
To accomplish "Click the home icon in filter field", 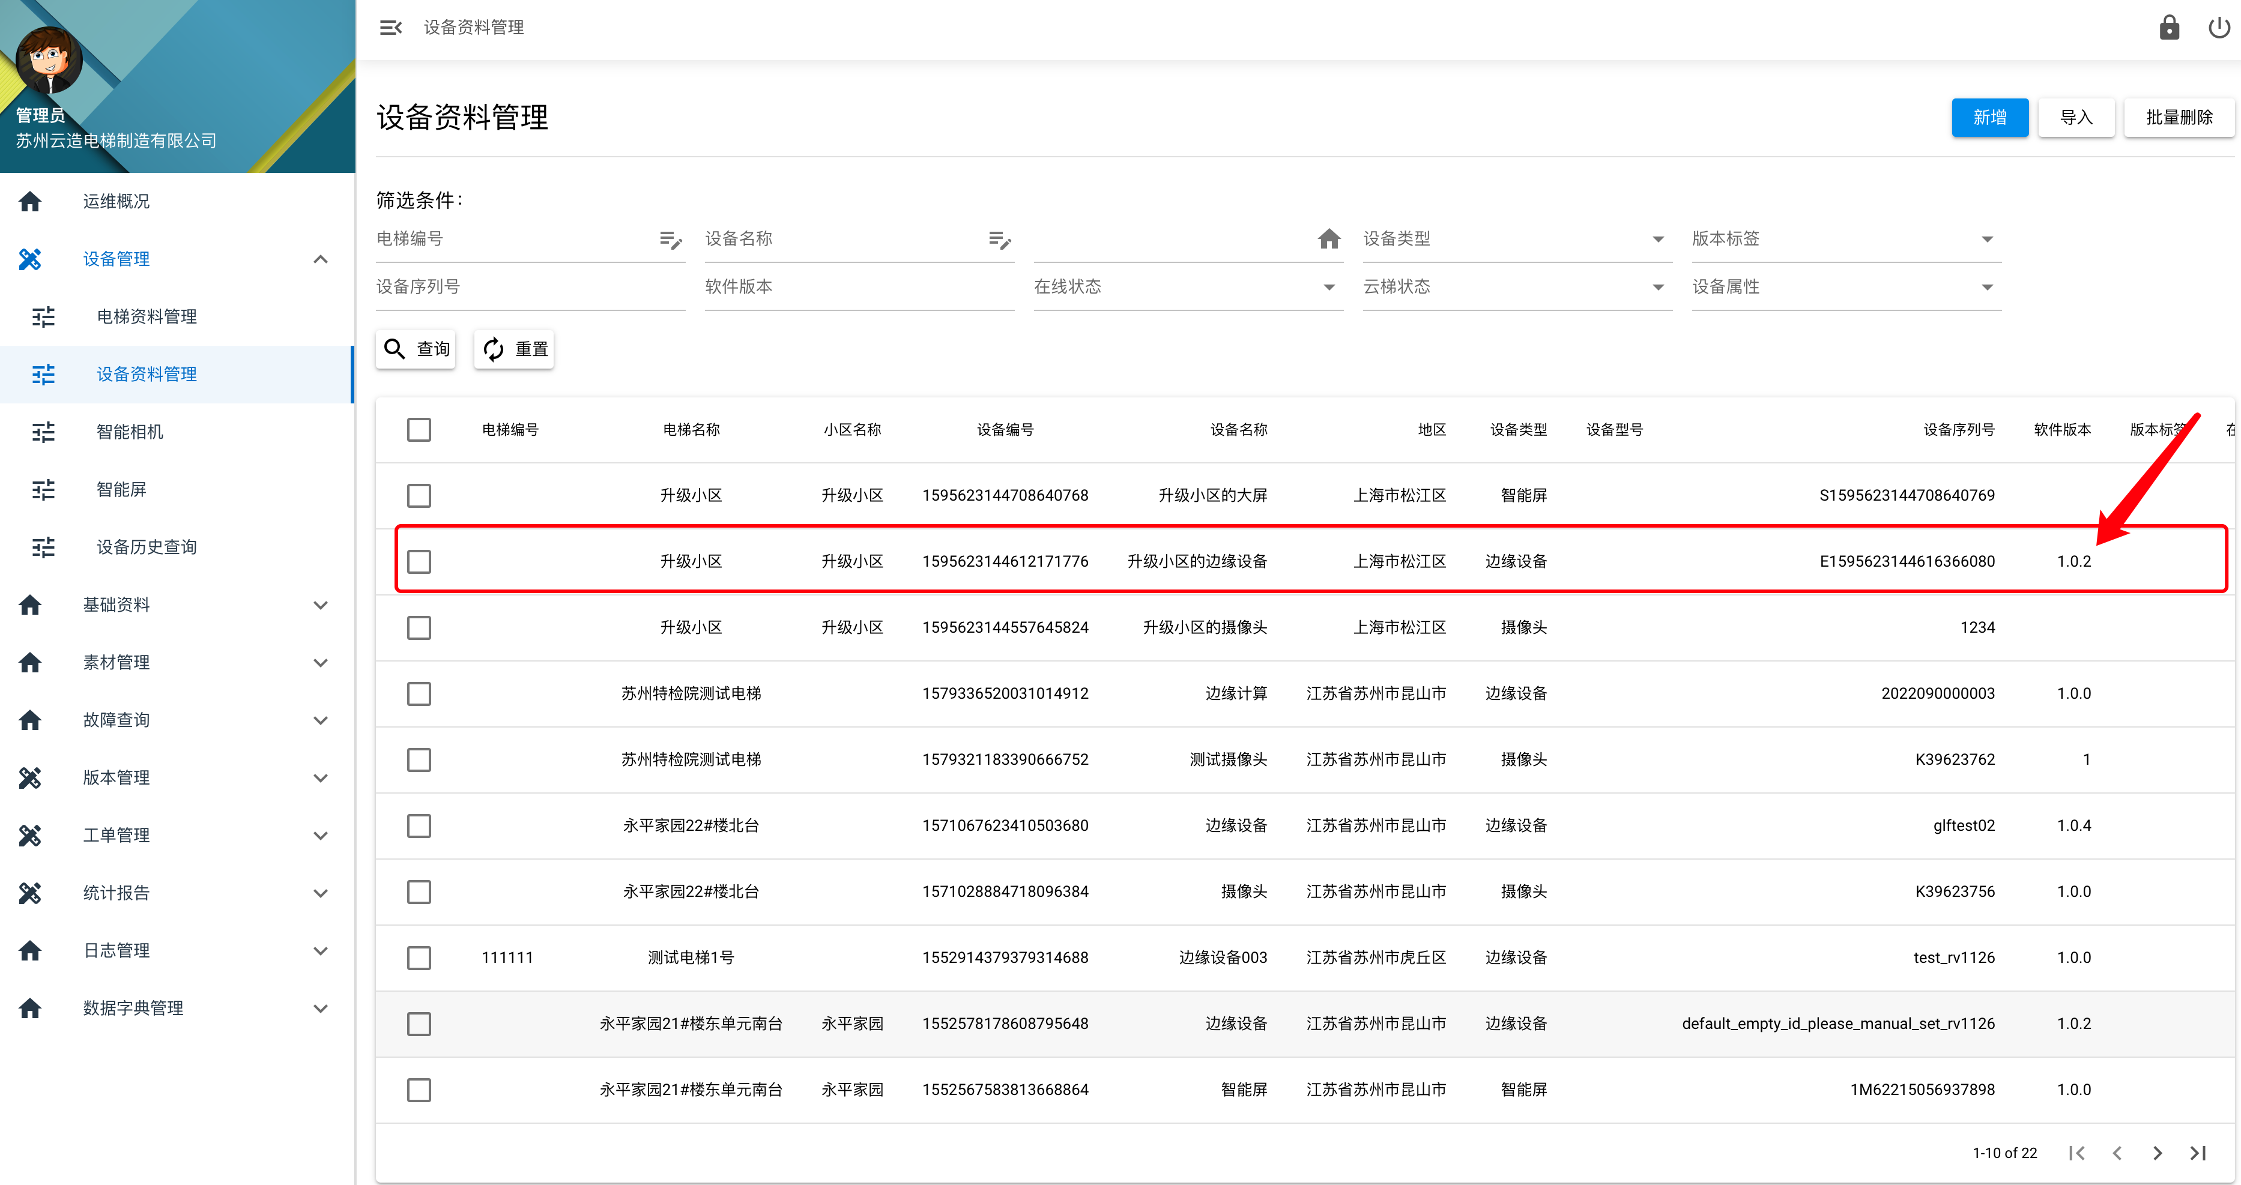I will (1328, 239).
